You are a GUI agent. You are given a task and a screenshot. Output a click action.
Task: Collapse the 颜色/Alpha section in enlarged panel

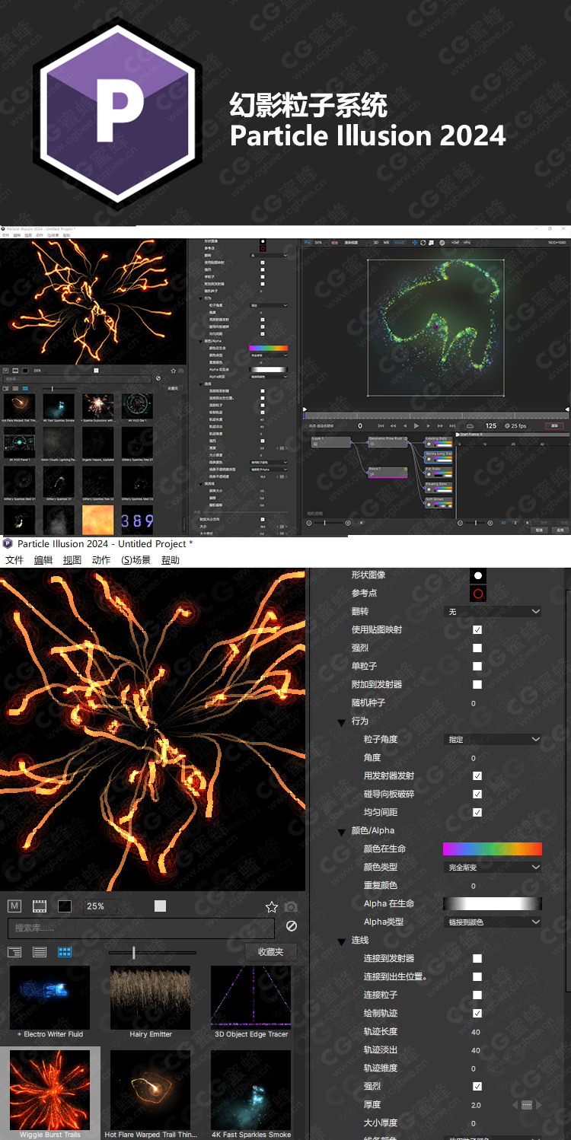(x=342, y=832)
